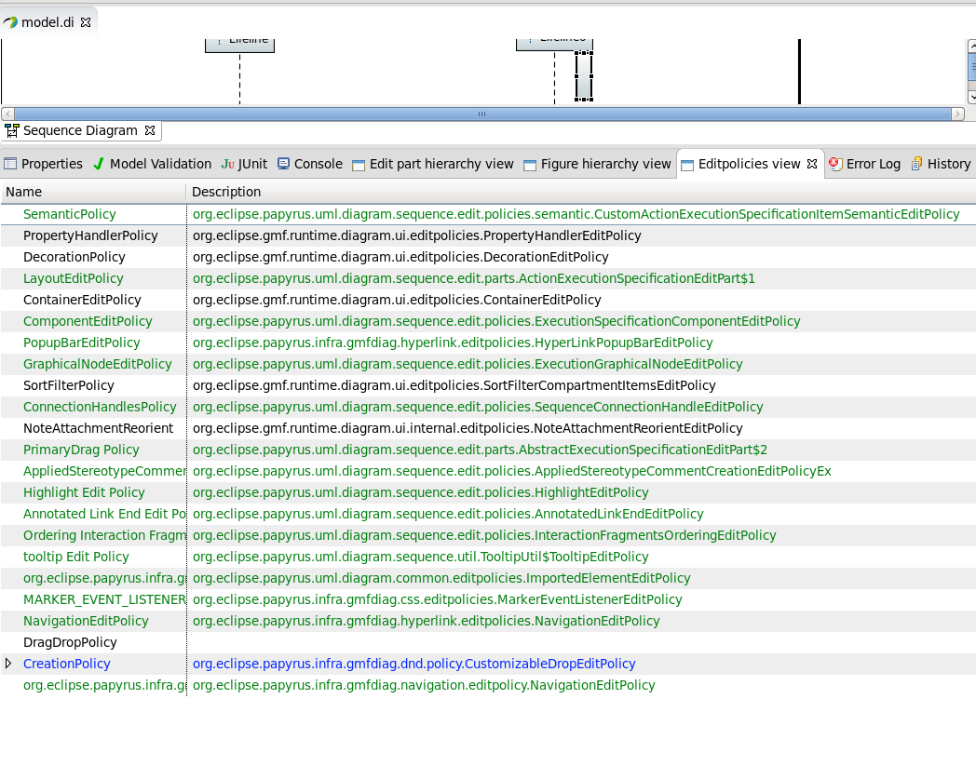Click the JUnit view icon
This screenshot has height=766, width=976.
228,164
